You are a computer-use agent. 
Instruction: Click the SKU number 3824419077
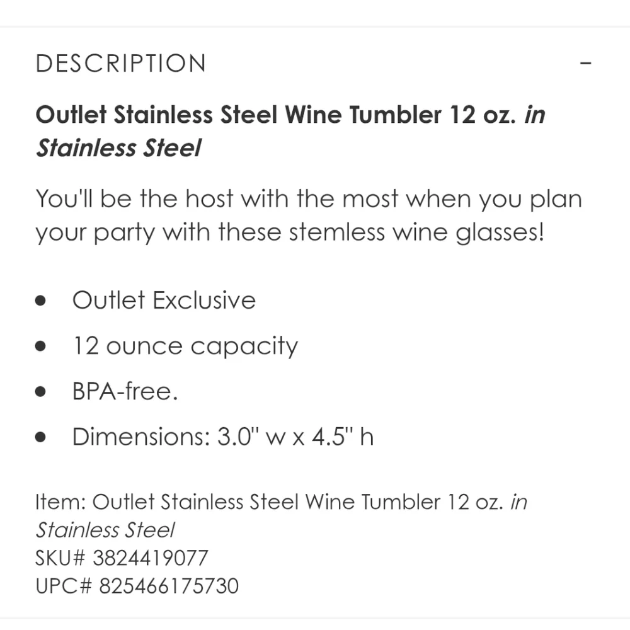click(150, 558)
